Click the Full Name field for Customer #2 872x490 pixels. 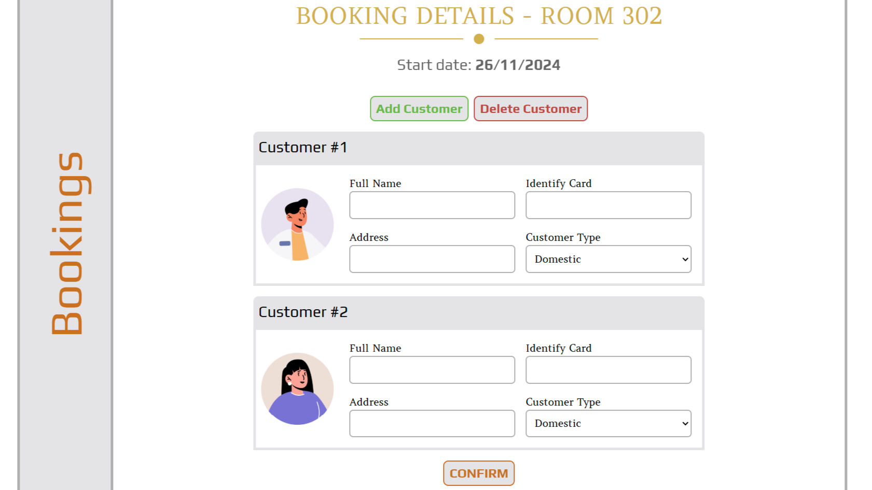pyautogui.click(x=432, y=370)
